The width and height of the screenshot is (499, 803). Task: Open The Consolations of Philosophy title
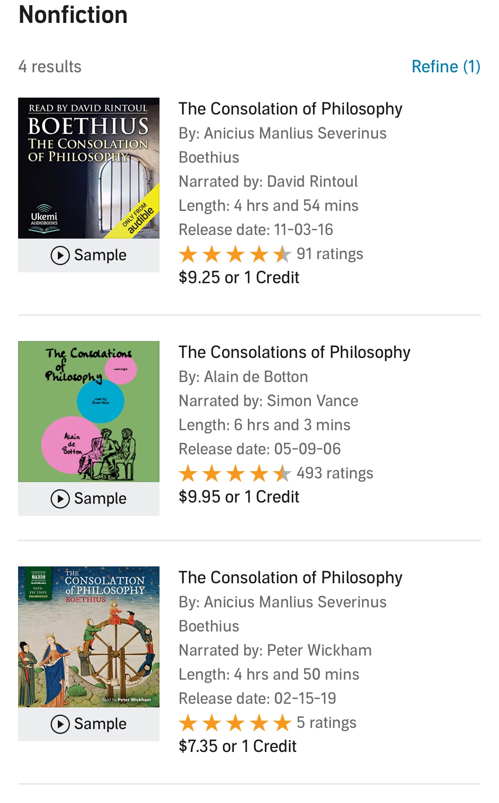294,352
